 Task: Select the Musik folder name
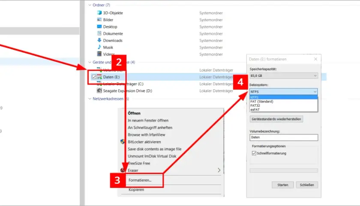pyautogui.click(x=108, y=47)
